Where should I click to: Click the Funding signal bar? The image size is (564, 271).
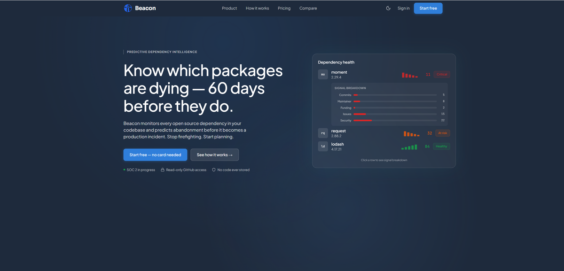pos(395,108)
